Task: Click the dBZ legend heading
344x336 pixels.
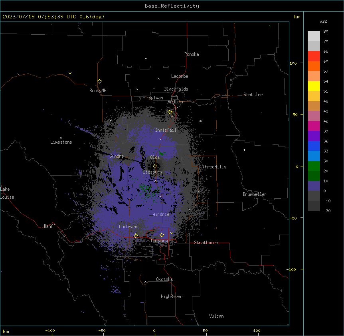Action: click(323, 22)
